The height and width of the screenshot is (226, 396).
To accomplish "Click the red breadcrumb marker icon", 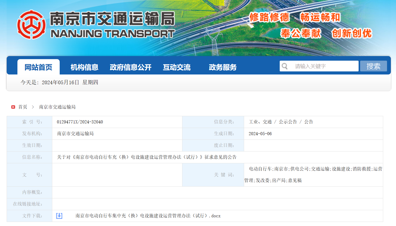I will (x=13, y=107).
